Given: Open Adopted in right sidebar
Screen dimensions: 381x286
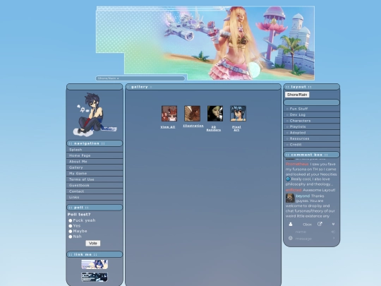Looking at the screenshot, I should coord(312,133).
